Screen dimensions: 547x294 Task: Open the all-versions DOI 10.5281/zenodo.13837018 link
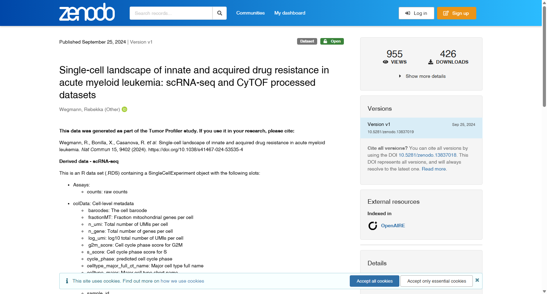coord(427,155)
